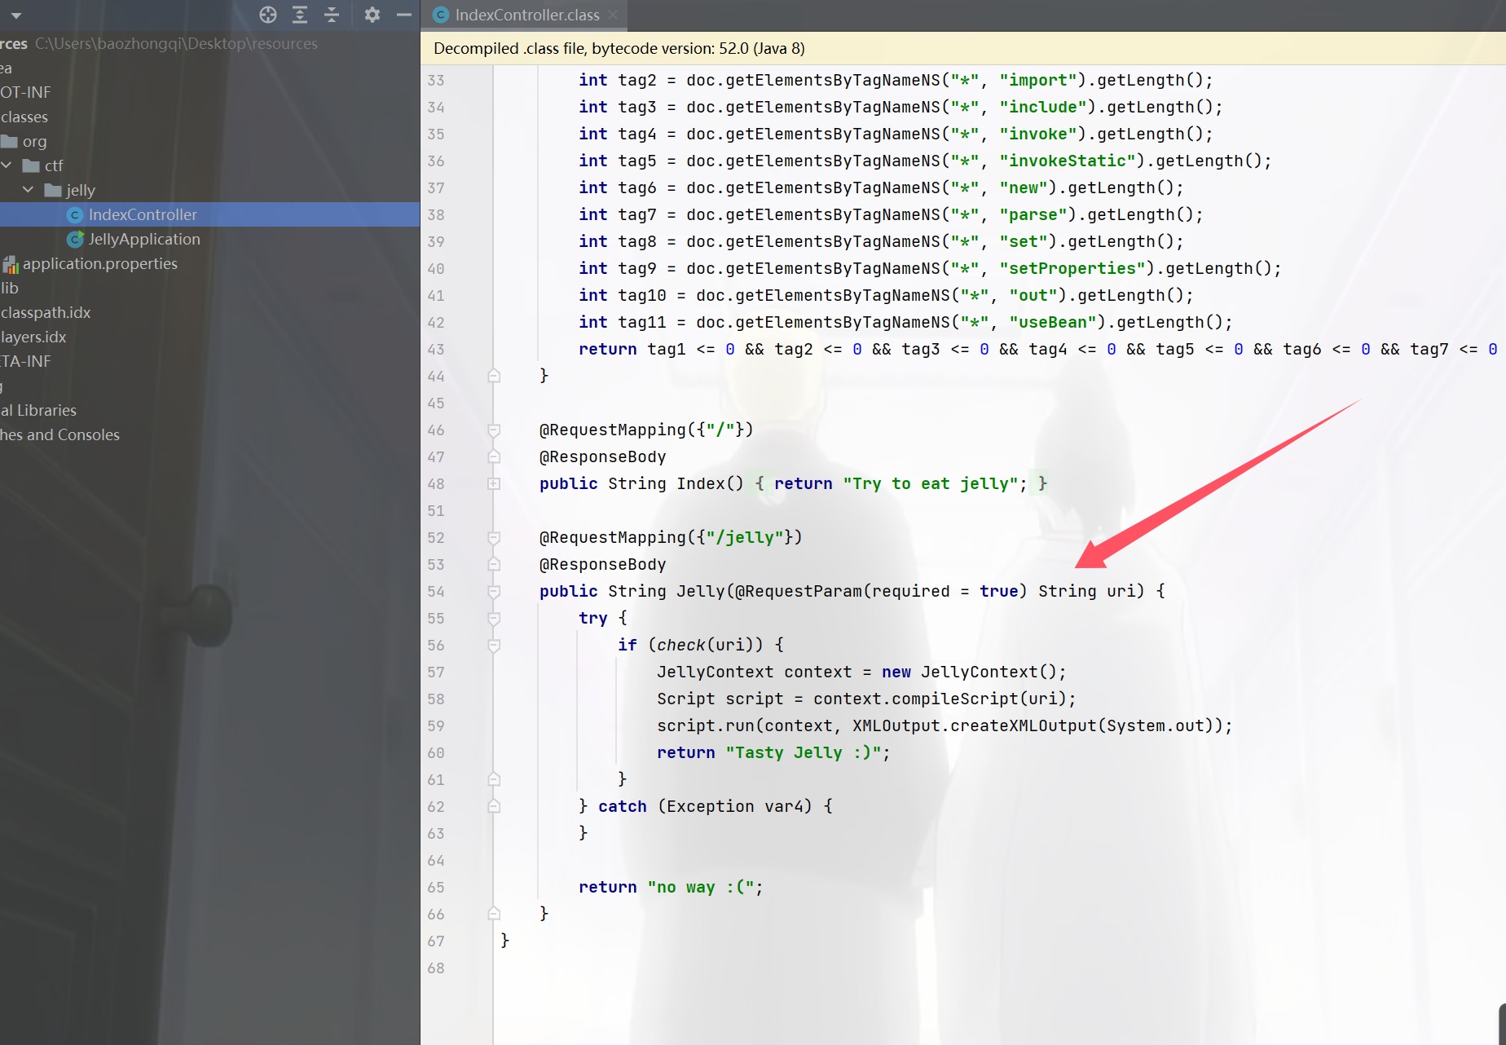1506x1045 pixels.
Task: Collapse the jelly folder chevron
Action: pyautogui.click(x=29, y=190)
